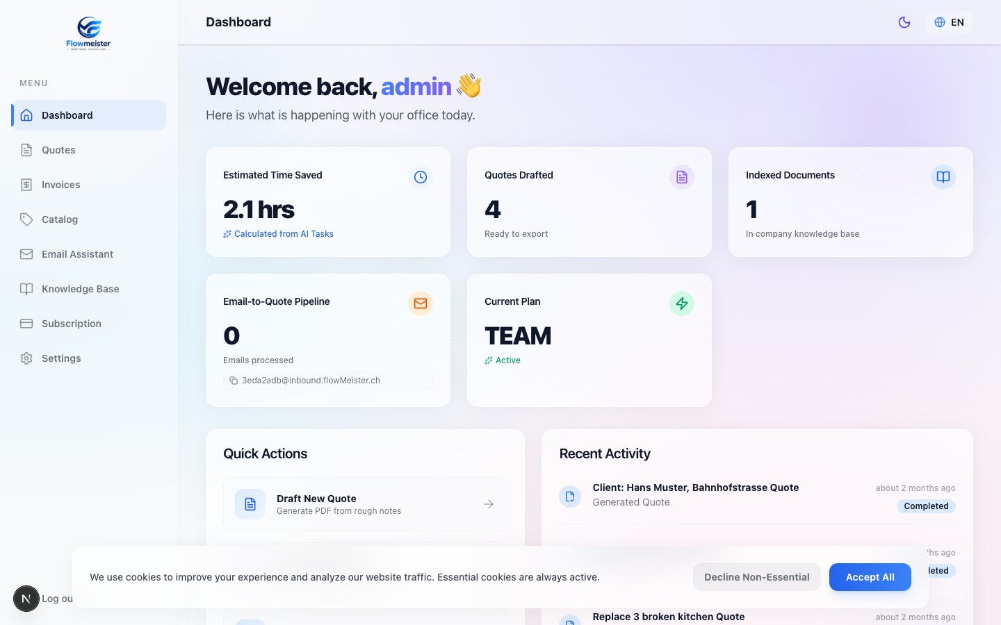Open the Hans Muster Bahnhofstrasse Quote activity
1001x625 pixels.
[x=757, y=497]
